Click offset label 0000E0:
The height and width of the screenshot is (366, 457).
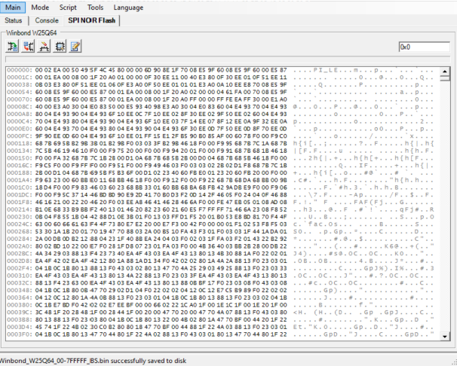click(20, 129)
